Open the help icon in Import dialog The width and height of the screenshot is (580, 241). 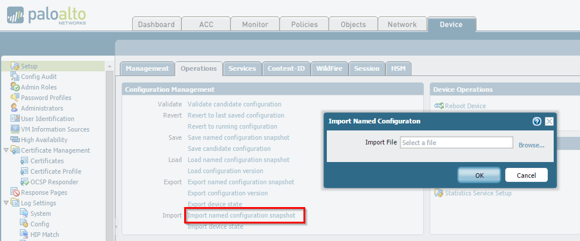click(x=537, y=122)
